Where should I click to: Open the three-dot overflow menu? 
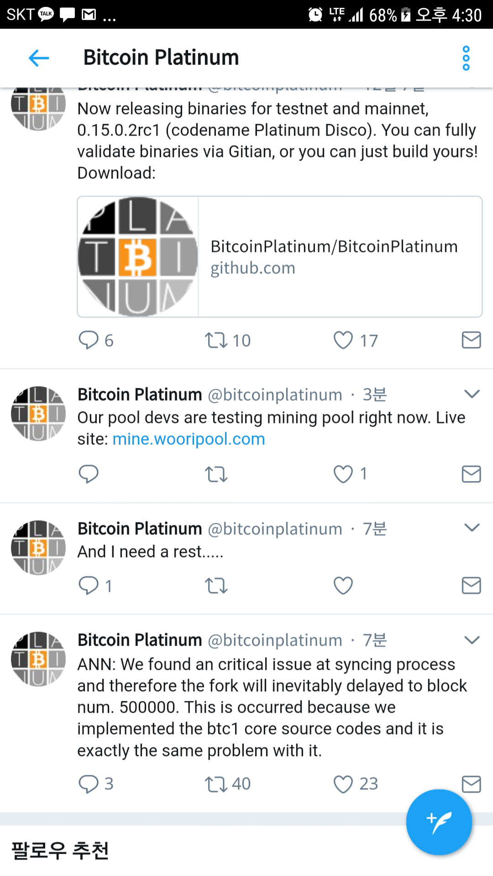tap(466, 58)
